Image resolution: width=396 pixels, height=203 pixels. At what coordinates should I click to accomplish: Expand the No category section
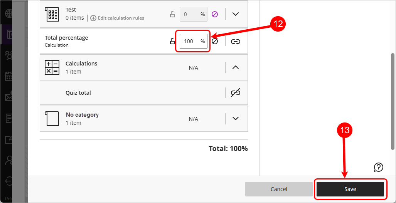[236, 118]
